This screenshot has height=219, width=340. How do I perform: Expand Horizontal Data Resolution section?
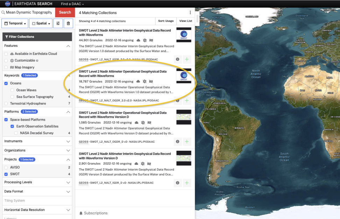tap(68, 210)
